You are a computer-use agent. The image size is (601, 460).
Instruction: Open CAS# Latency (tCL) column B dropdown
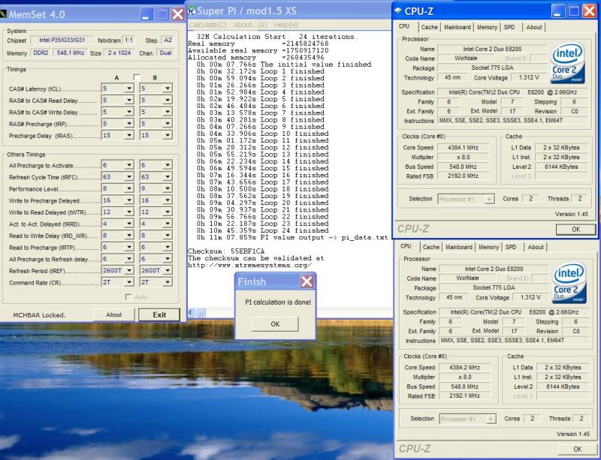[x=168, y=89]
